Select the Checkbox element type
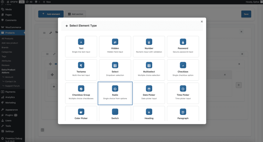Screen dimensions: 263x142 click(183, 70)
